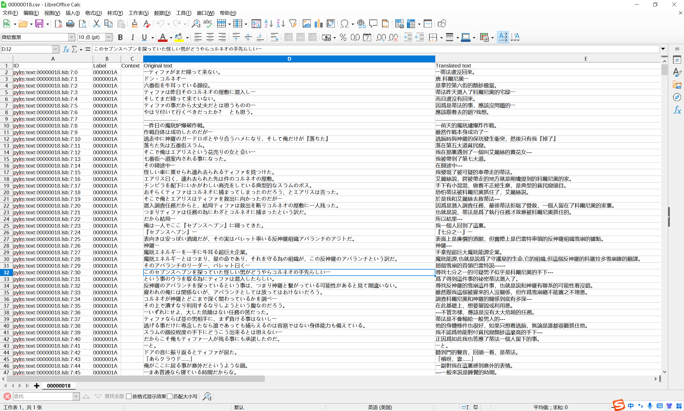Enable the 匹配大小写 checkbox in the find bar

[170, 396]
